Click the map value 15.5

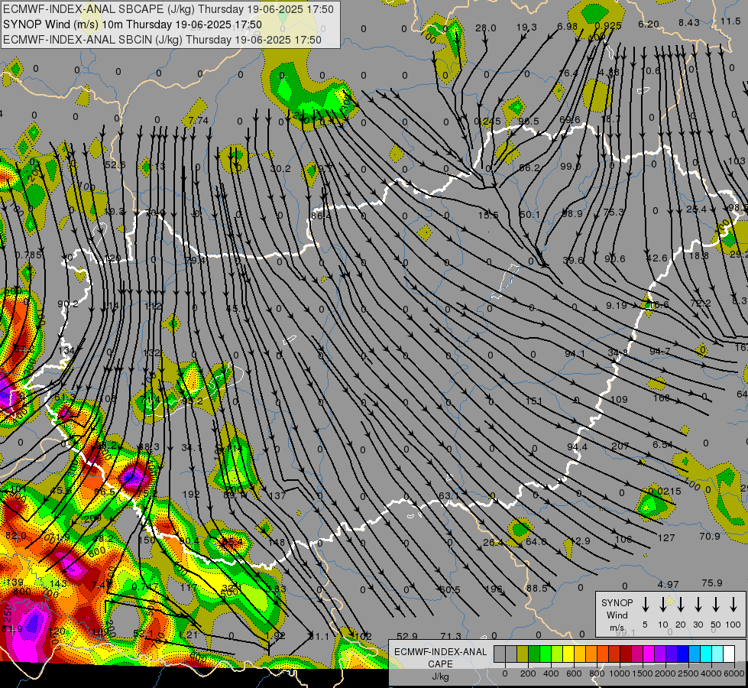[488, 216]
